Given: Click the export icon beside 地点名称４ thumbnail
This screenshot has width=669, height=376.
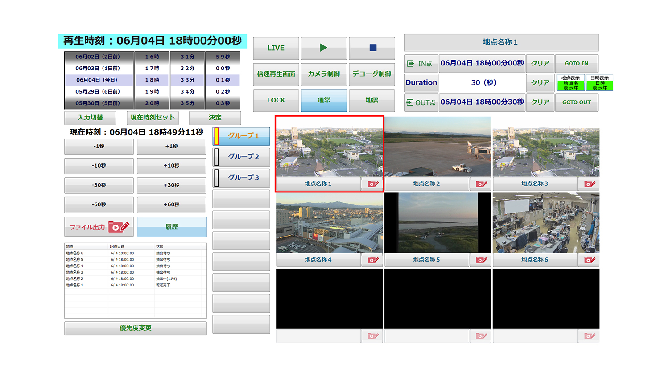Looking at the screenshot, I should 373,260.
